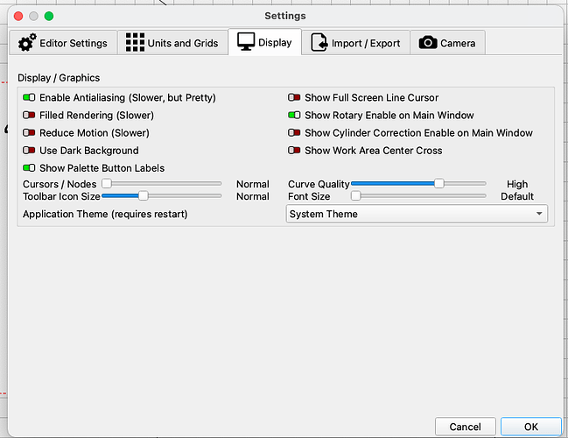Turn on Show Work Area Center Cross

point(295,151)
